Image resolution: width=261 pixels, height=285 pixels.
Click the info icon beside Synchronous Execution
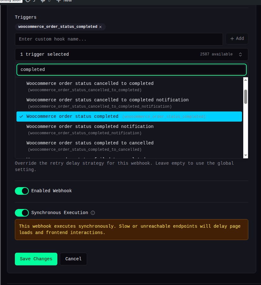(93, 213)
